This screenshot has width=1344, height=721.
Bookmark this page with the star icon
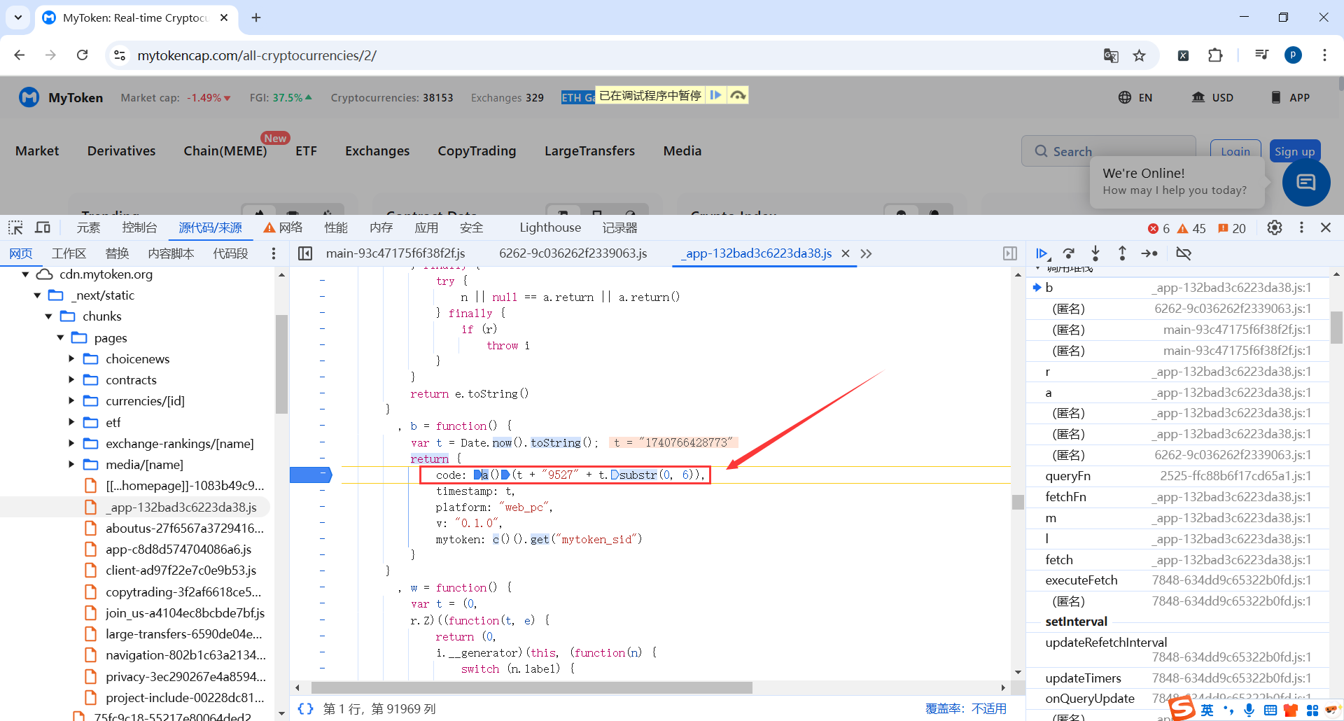click(1140, 55)
